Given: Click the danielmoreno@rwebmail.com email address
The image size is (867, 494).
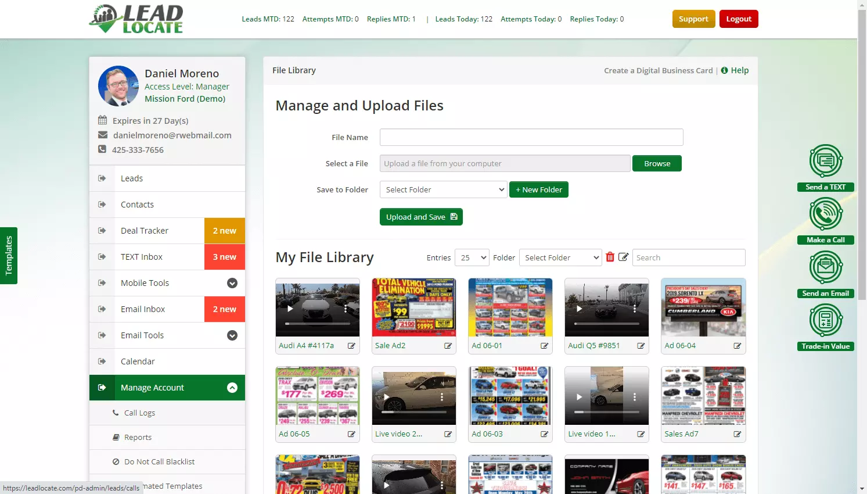Looking at the screenshot, I should click(172, 135).
